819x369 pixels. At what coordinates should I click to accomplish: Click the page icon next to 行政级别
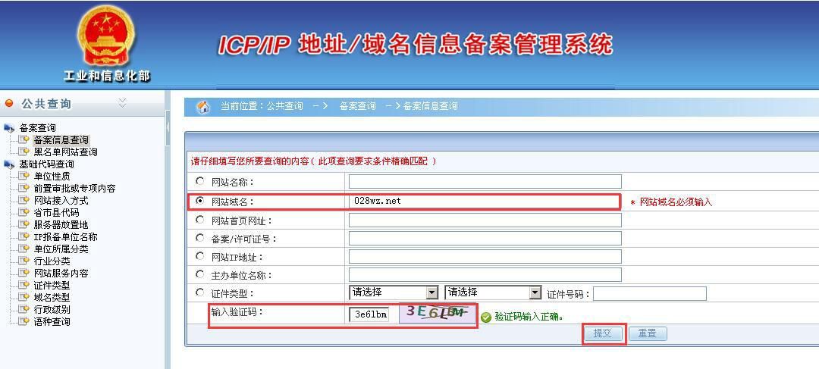tap(24, 309)
